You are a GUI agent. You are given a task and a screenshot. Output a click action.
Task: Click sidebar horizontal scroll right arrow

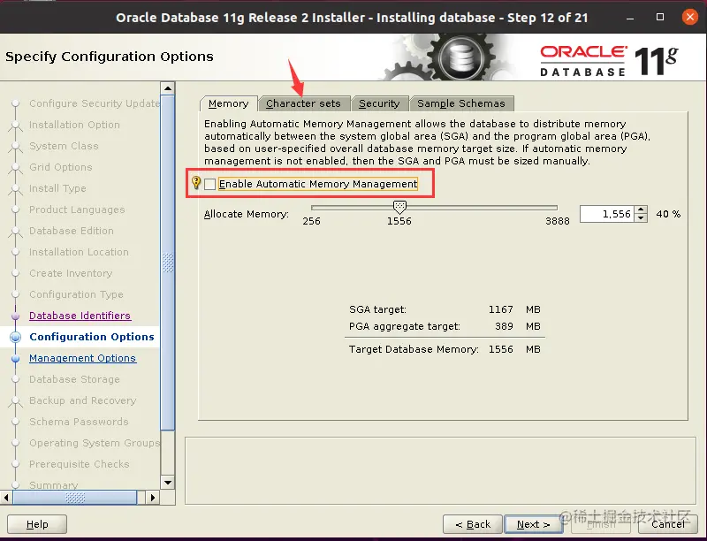click(152, 498)
